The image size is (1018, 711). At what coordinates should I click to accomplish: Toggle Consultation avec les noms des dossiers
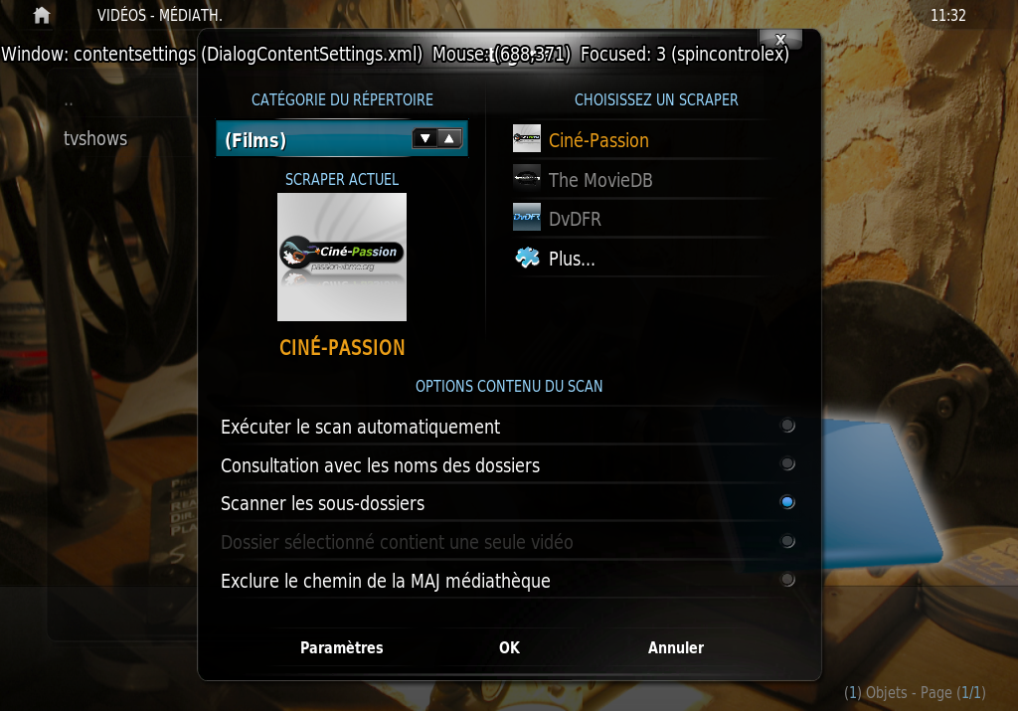(x=508, y=465)
